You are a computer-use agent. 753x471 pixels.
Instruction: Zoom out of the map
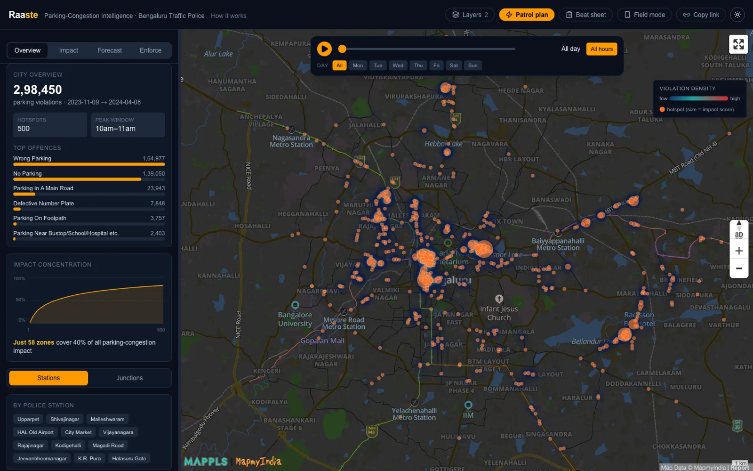[739, 268]
